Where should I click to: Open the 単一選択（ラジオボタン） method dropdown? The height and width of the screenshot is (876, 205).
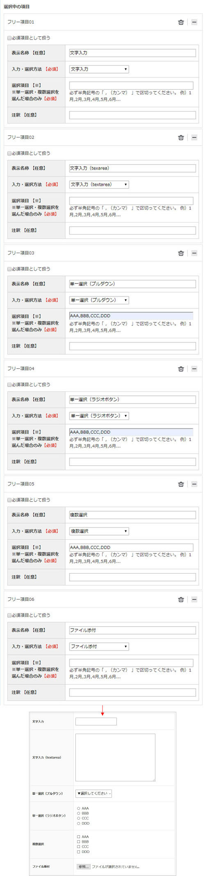(x=99, y=416)
